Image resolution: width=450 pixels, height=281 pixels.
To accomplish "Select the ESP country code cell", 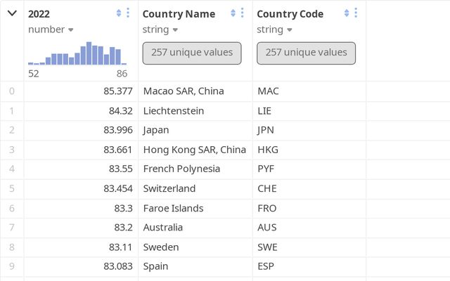I will tap(309, 267).
